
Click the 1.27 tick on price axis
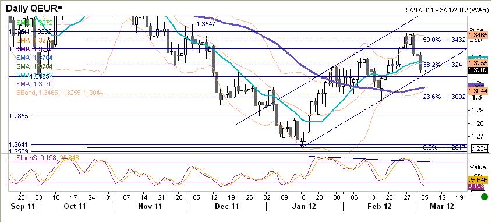pos(477,136)
